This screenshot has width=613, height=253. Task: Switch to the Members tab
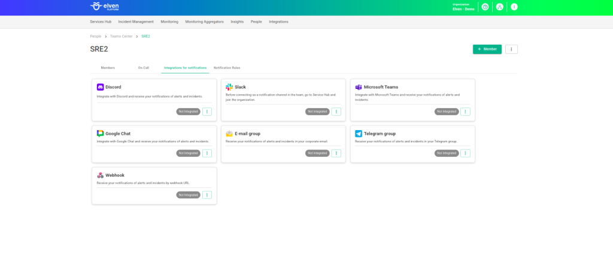coord(108,68)
